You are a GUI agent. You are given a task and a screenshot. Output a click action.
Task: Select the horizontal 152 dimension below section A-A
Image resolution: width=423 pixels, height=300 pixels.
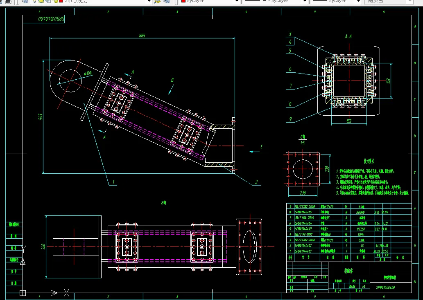click(349, 121)
